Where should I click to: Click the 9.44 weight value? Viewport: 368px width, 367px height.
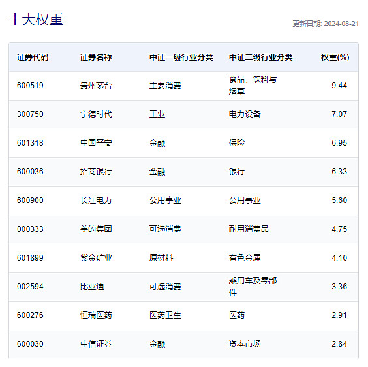coord(339,86)
